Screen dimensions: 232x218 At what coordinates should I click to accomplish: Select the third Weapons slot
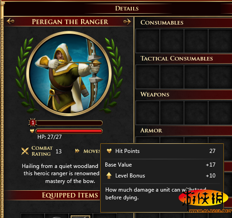(196, 113)
